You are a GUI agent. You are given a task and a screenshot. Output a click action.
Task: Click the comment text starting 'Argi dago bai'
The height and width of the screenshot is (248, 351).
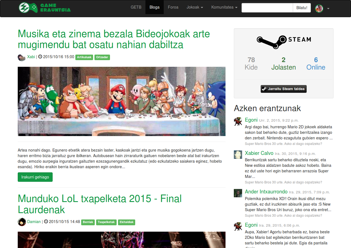(x=289, y=132)
